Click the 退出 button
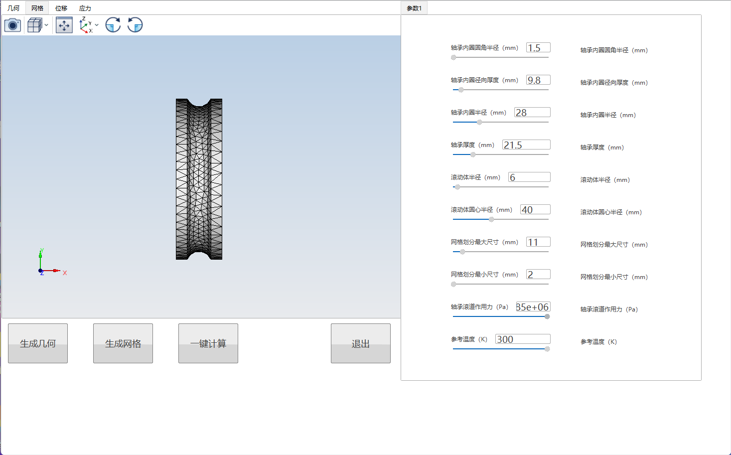Screen dimensions: 731x455 (361, 343)
